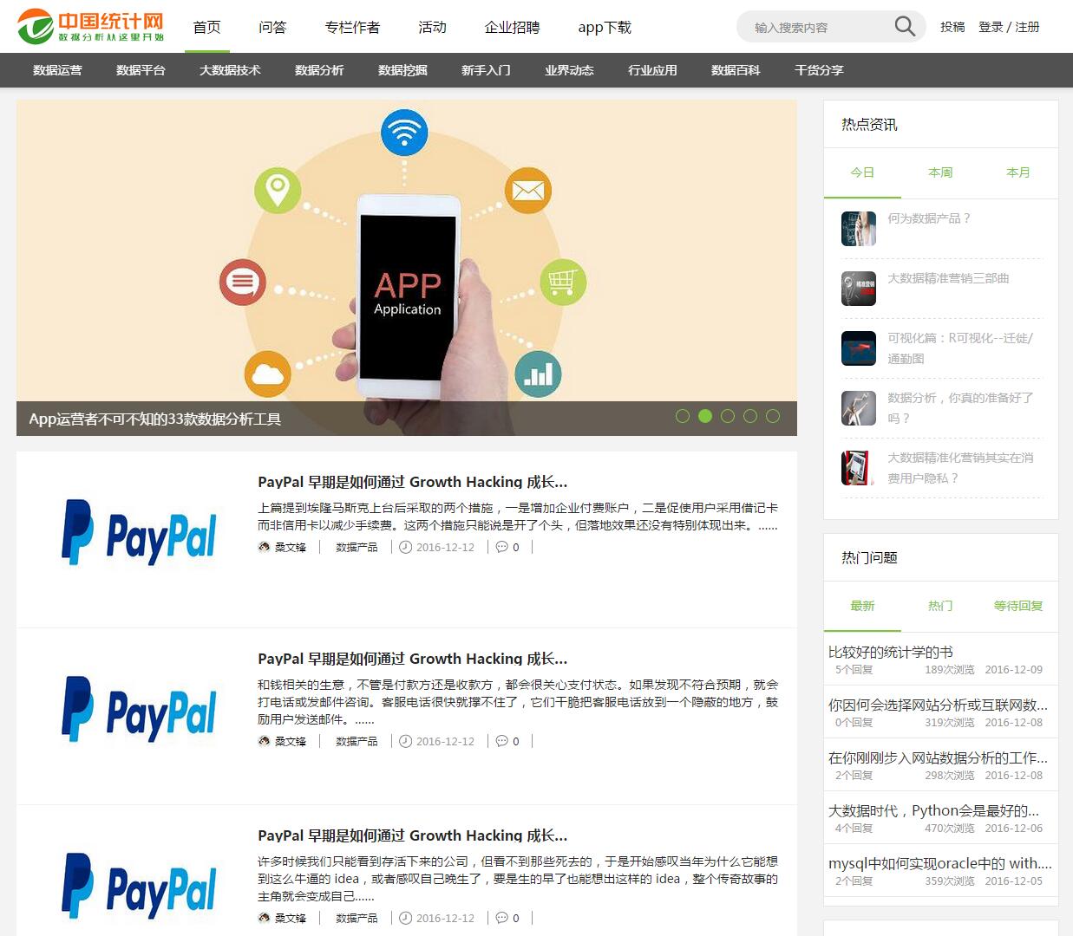
Task: Go to 大数据技术 category
Action: coord(230,70)
